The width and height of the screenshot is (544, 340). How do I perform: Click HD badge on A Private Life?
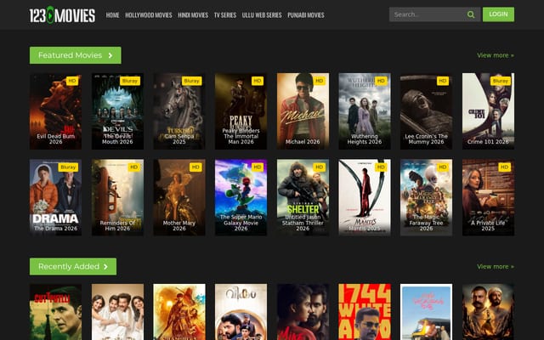504,167
